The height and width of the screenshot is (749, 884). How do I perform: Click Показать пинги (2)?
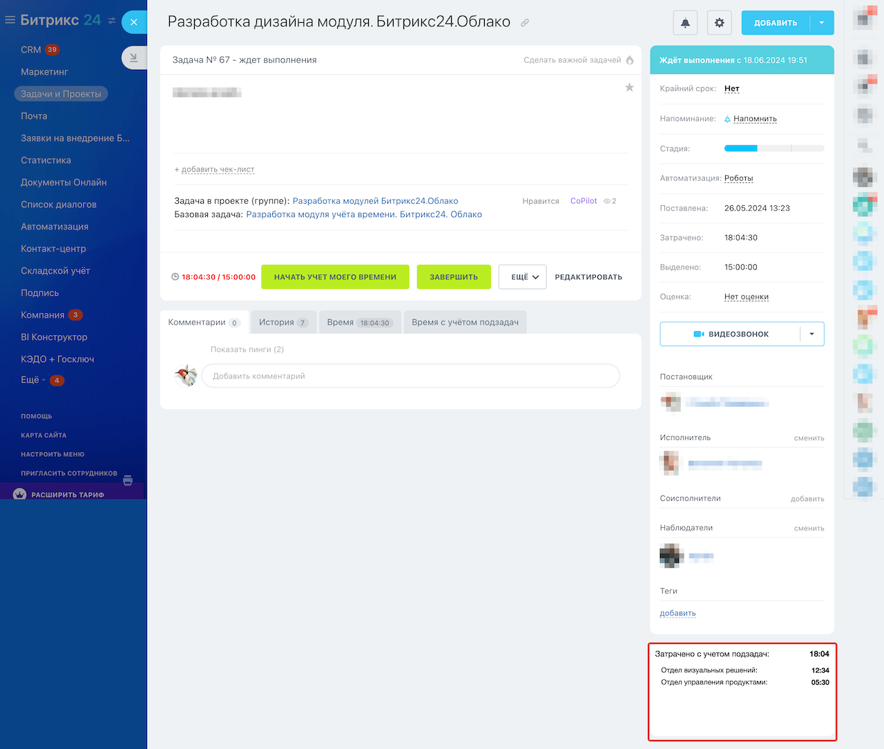(x=247, y=350)
